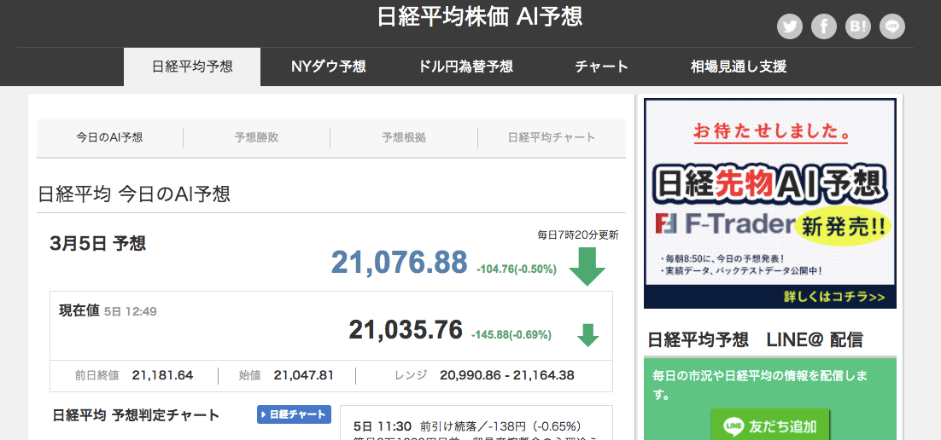Screen dimensions: 941x440
Task: Select the 日経平均予想 tab
Action: pos(192,67)
